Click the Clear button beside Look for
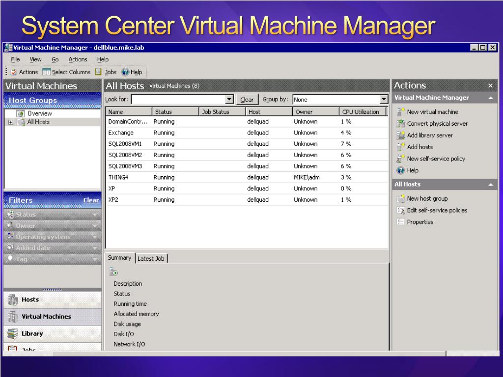This screenshot has width=503, height=377. coord(247,99)
